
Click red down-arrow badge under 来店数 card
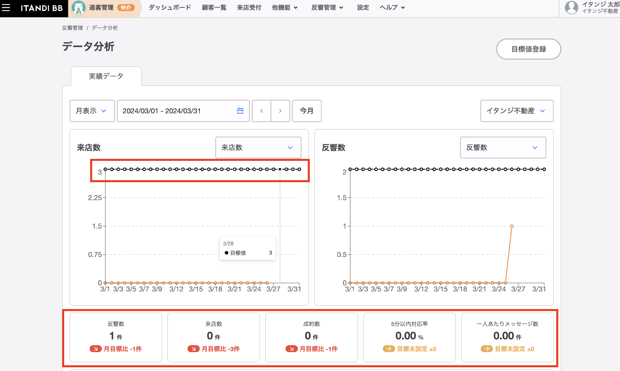(193, 349)
